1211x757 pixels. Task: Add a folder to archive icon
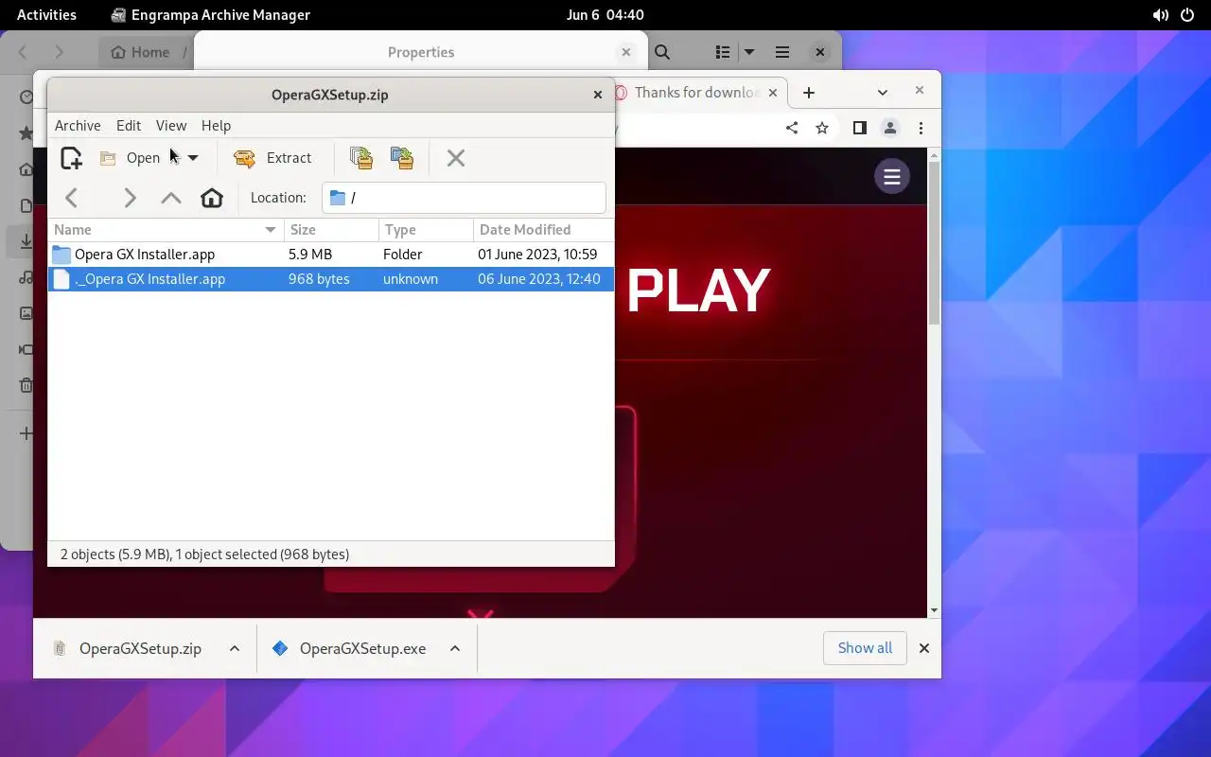(402, 158)
